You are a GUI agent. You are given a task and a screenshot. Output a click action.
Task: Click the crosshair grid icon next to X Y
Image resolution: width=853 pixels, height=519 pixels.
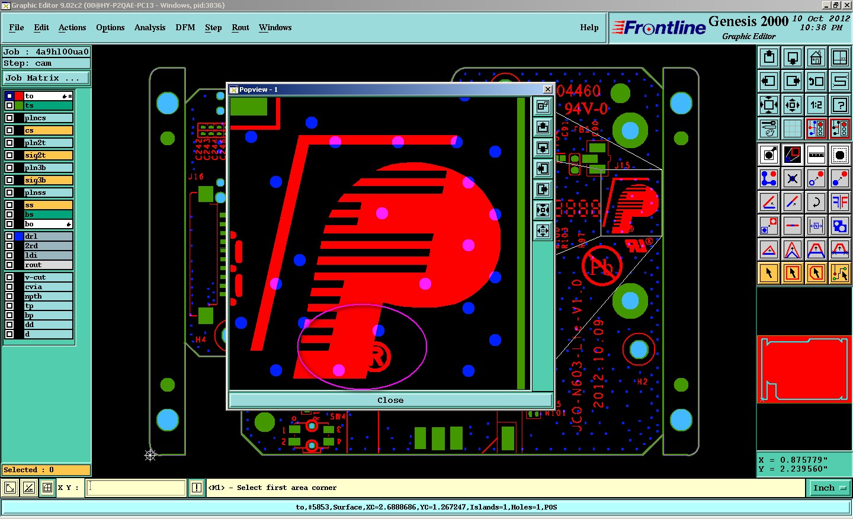pos(47,488)
